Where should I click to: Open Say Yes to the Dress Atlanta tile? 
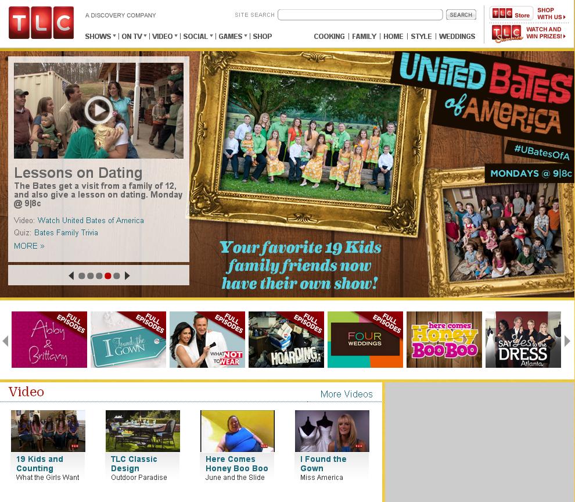click(523, 339)
